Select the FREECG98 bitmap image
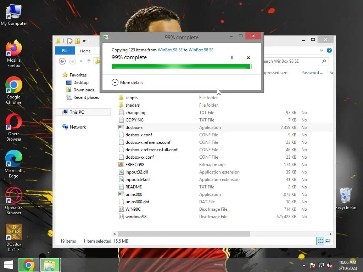This screenshot has height=272, width=363. click(135, 165)
